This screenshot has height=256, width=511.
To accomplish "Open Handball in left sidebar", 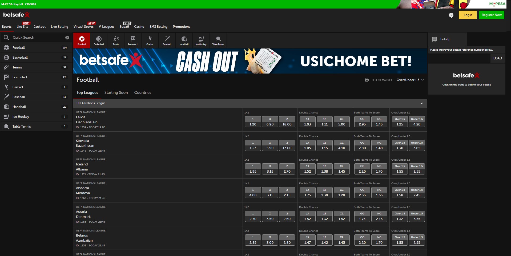I will click(x=36, y=107).
